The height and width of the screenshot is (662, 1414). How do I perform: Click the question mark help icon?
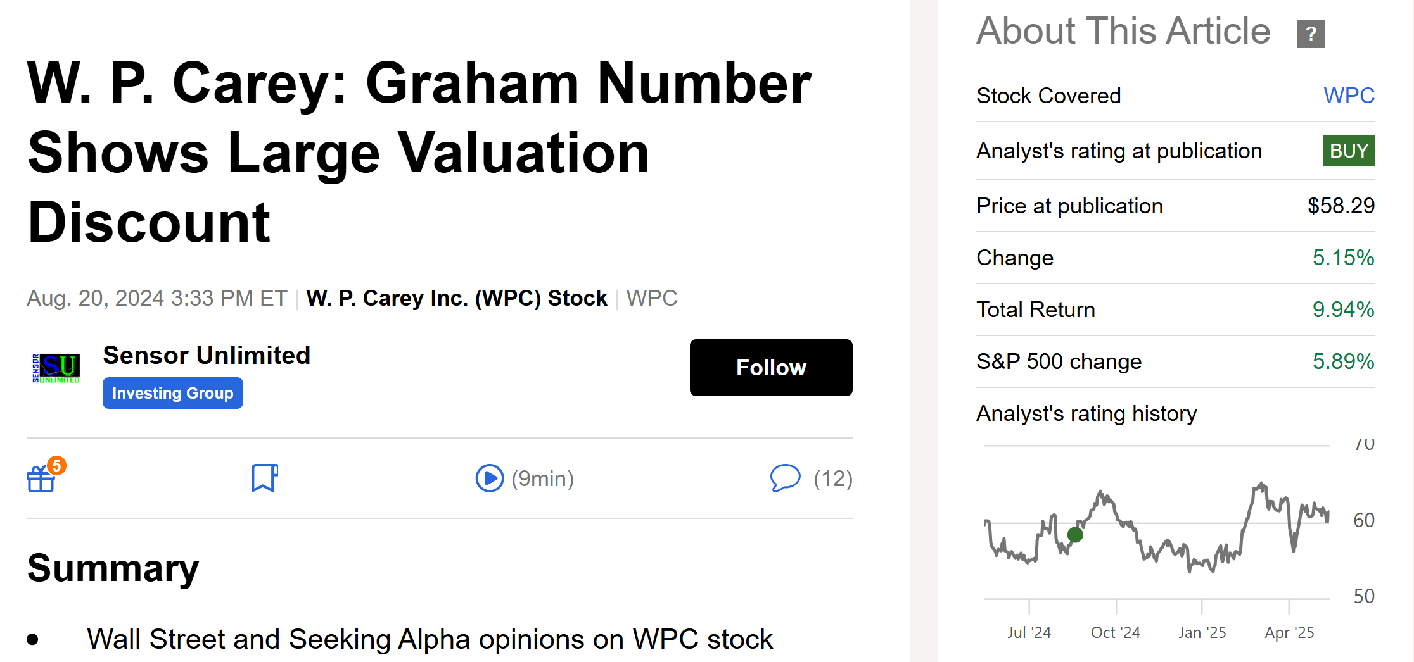(1310, 34)
